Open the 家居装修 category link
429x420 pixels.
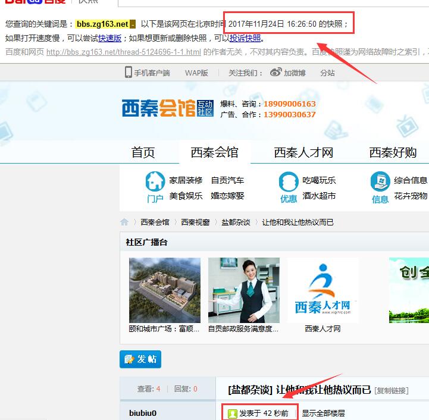tap(186, 180)
